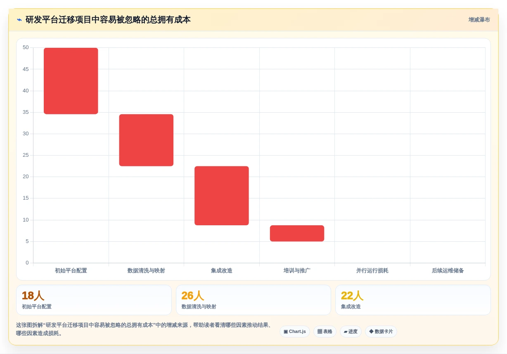Open the 26人 数据清洗与映射 card
The height and width of the screenshot is (354, 507).
(x=253, y=300)
